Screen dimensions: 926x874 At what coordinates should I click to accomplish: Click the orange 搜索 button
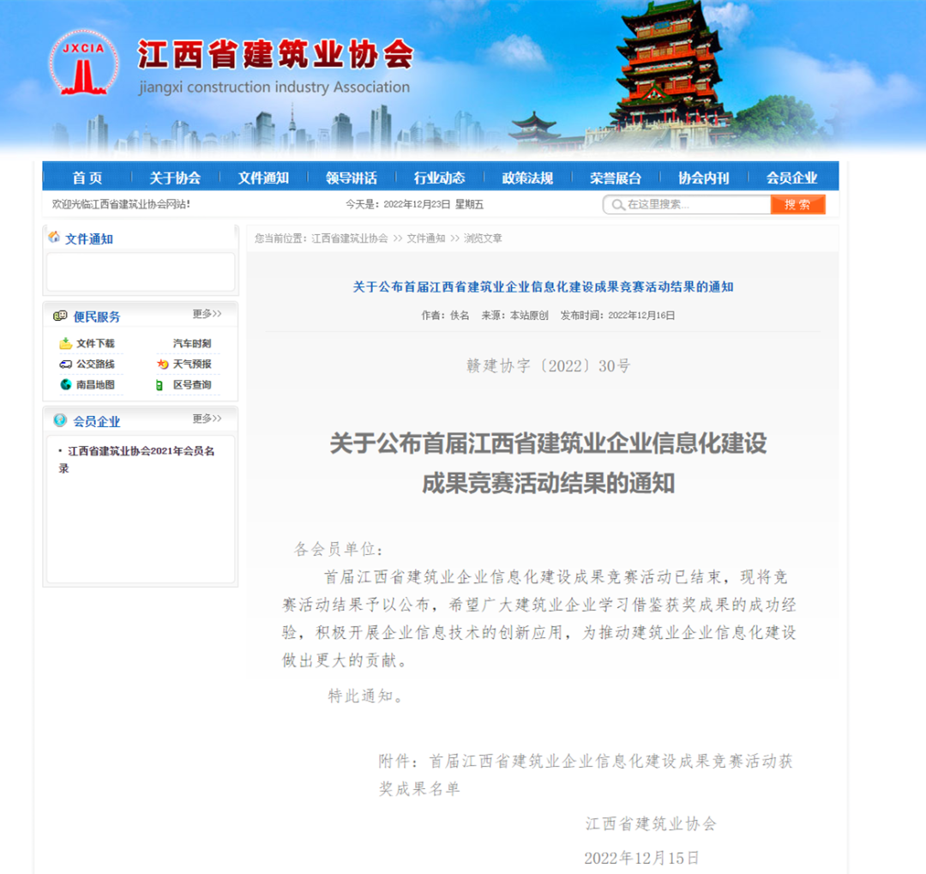click(x=798, y=204)
